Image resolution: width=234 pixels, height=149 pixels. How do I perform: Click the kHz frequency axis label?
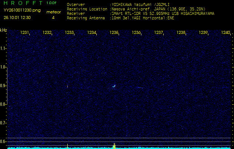(3, 30)
